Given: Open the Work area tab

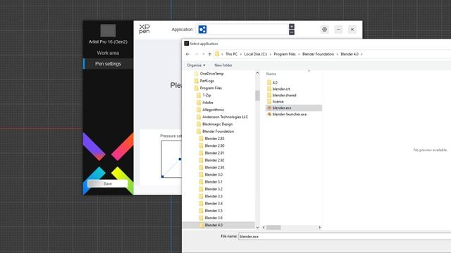Looking at the screenshot, I should (x=108, y=53).
